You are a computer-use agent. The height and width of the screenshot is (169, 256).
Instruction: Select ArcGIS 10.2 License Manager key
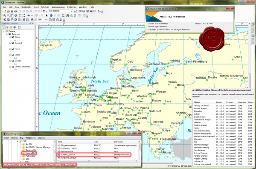tap(38, 147)
